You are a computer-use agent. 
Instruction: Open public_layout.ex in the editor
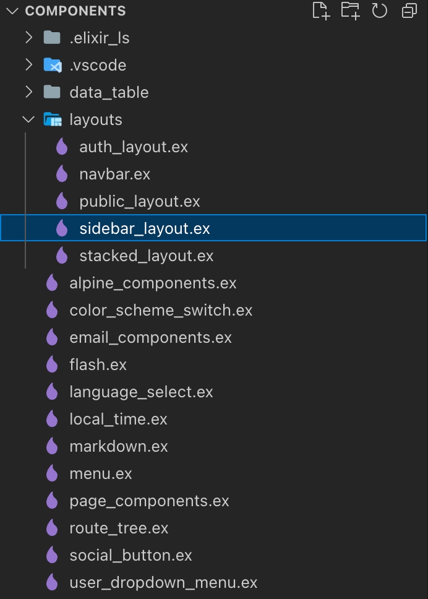(140, 201)
